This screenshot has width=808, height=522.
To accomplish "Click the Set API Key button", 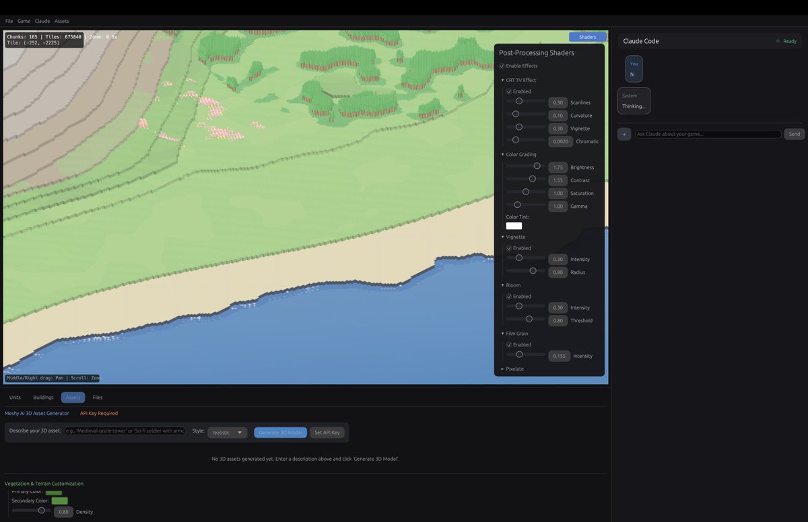I will 327,433.
